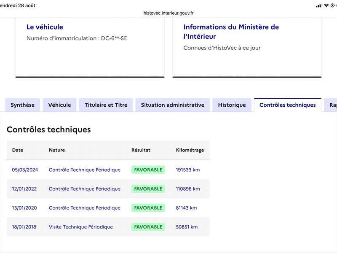Viewport: 337px width, 253px height.
Task: Click Contrôle Technique Périodique in the 12/01/2022 row
Action: click(x=85, y=189)
